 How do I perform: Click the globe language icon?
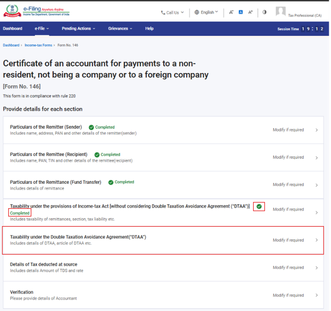pyautogui.click(x=197, y=12)
